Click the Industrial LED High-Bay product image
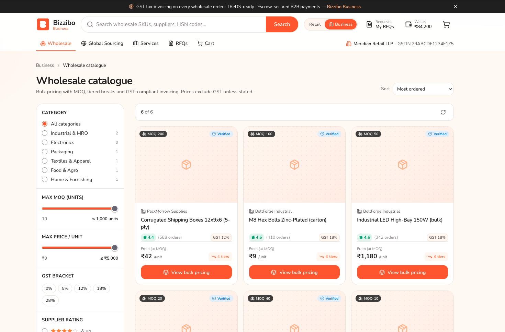 click(402, 165)
